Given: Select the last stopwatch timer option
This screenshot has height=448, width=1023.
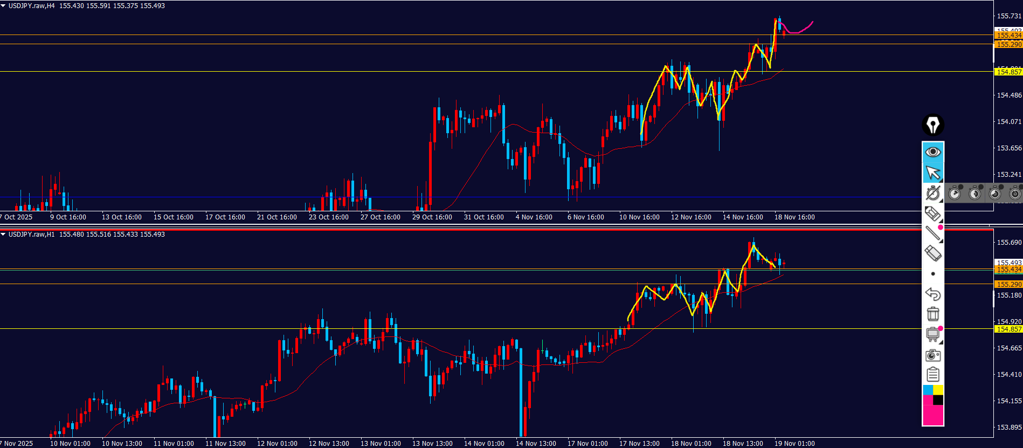Looking at the screenshot, I should pos(1015,193).
